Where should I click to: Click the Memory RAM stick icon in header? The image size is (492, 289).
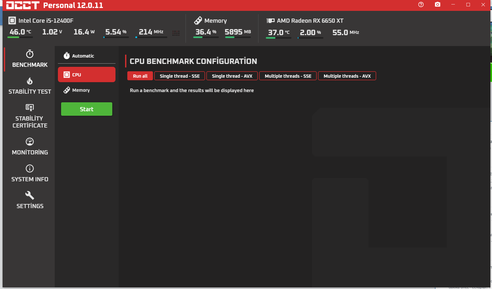198,20
